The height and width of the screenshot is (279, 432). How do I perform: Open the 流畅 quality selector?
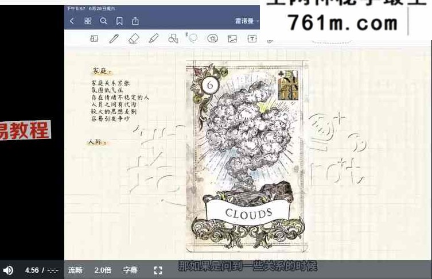tap(75, 270)
